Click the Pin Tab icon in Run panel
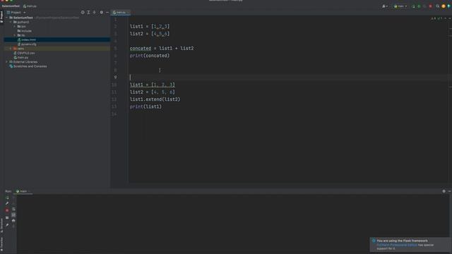This screenshot has width=452, height=254. 7,225
